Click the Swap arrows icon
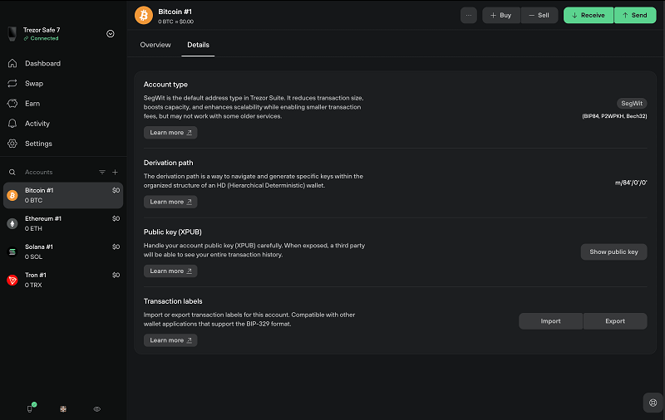Viewport: 665px width, 420px height. [12, 83]
